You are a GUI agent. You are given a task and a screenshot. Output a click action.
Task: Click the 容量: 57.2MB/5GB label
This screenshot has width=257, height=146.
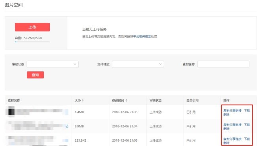point(28,38)
